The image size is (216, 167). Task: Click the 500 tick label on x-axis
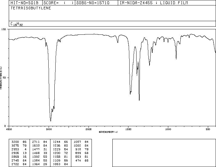208,129
